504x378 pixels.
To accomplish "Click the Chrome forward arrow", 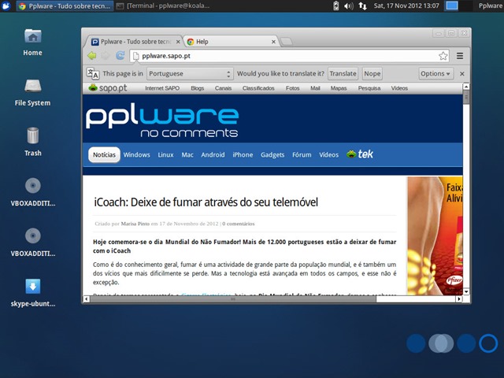I will [x=106, y=56].
